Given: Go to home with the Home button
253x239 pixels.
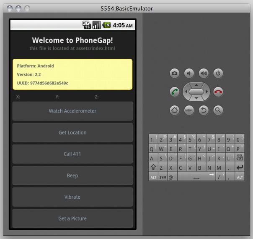Looking at the screenshot, I should pos(174,110).
